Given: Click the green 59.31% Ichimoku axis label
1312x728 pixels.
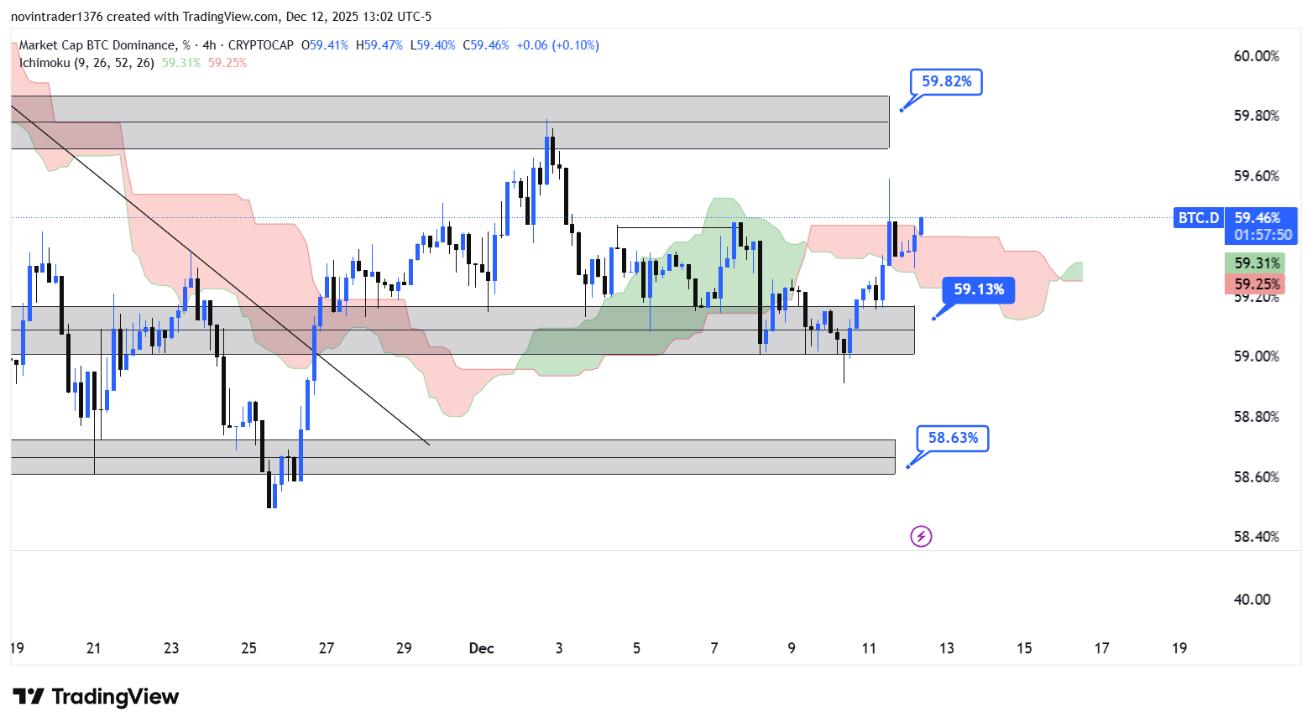Looking at the screenshot, I should (1256, 263).
